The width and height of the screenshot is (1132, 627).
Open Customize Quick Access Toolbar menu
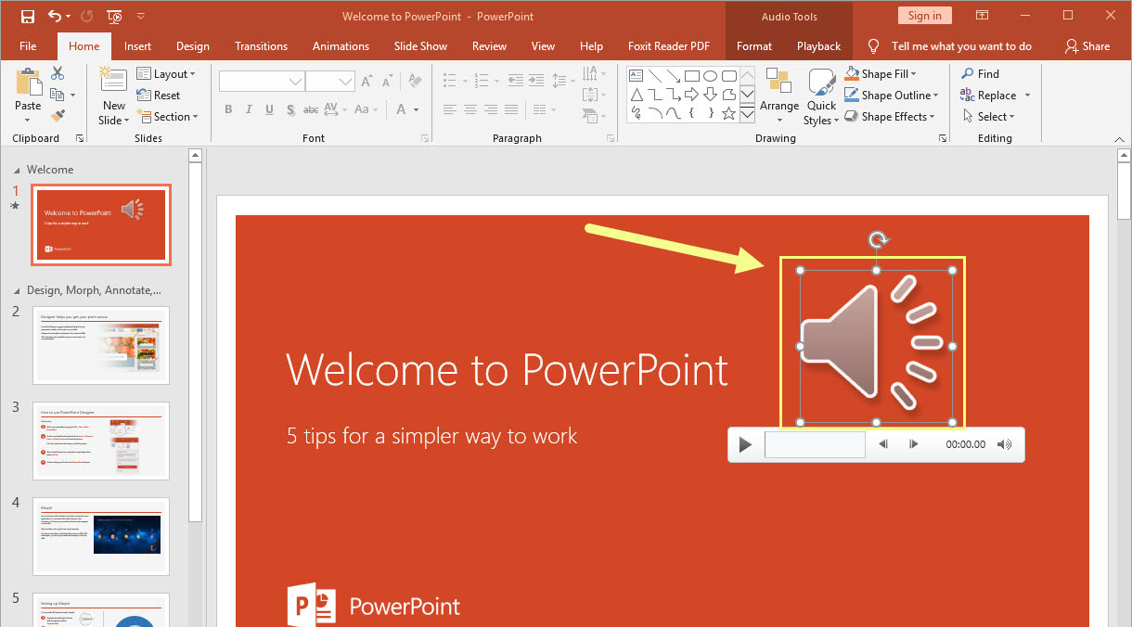pyautogui.click(x=141, y=16)
